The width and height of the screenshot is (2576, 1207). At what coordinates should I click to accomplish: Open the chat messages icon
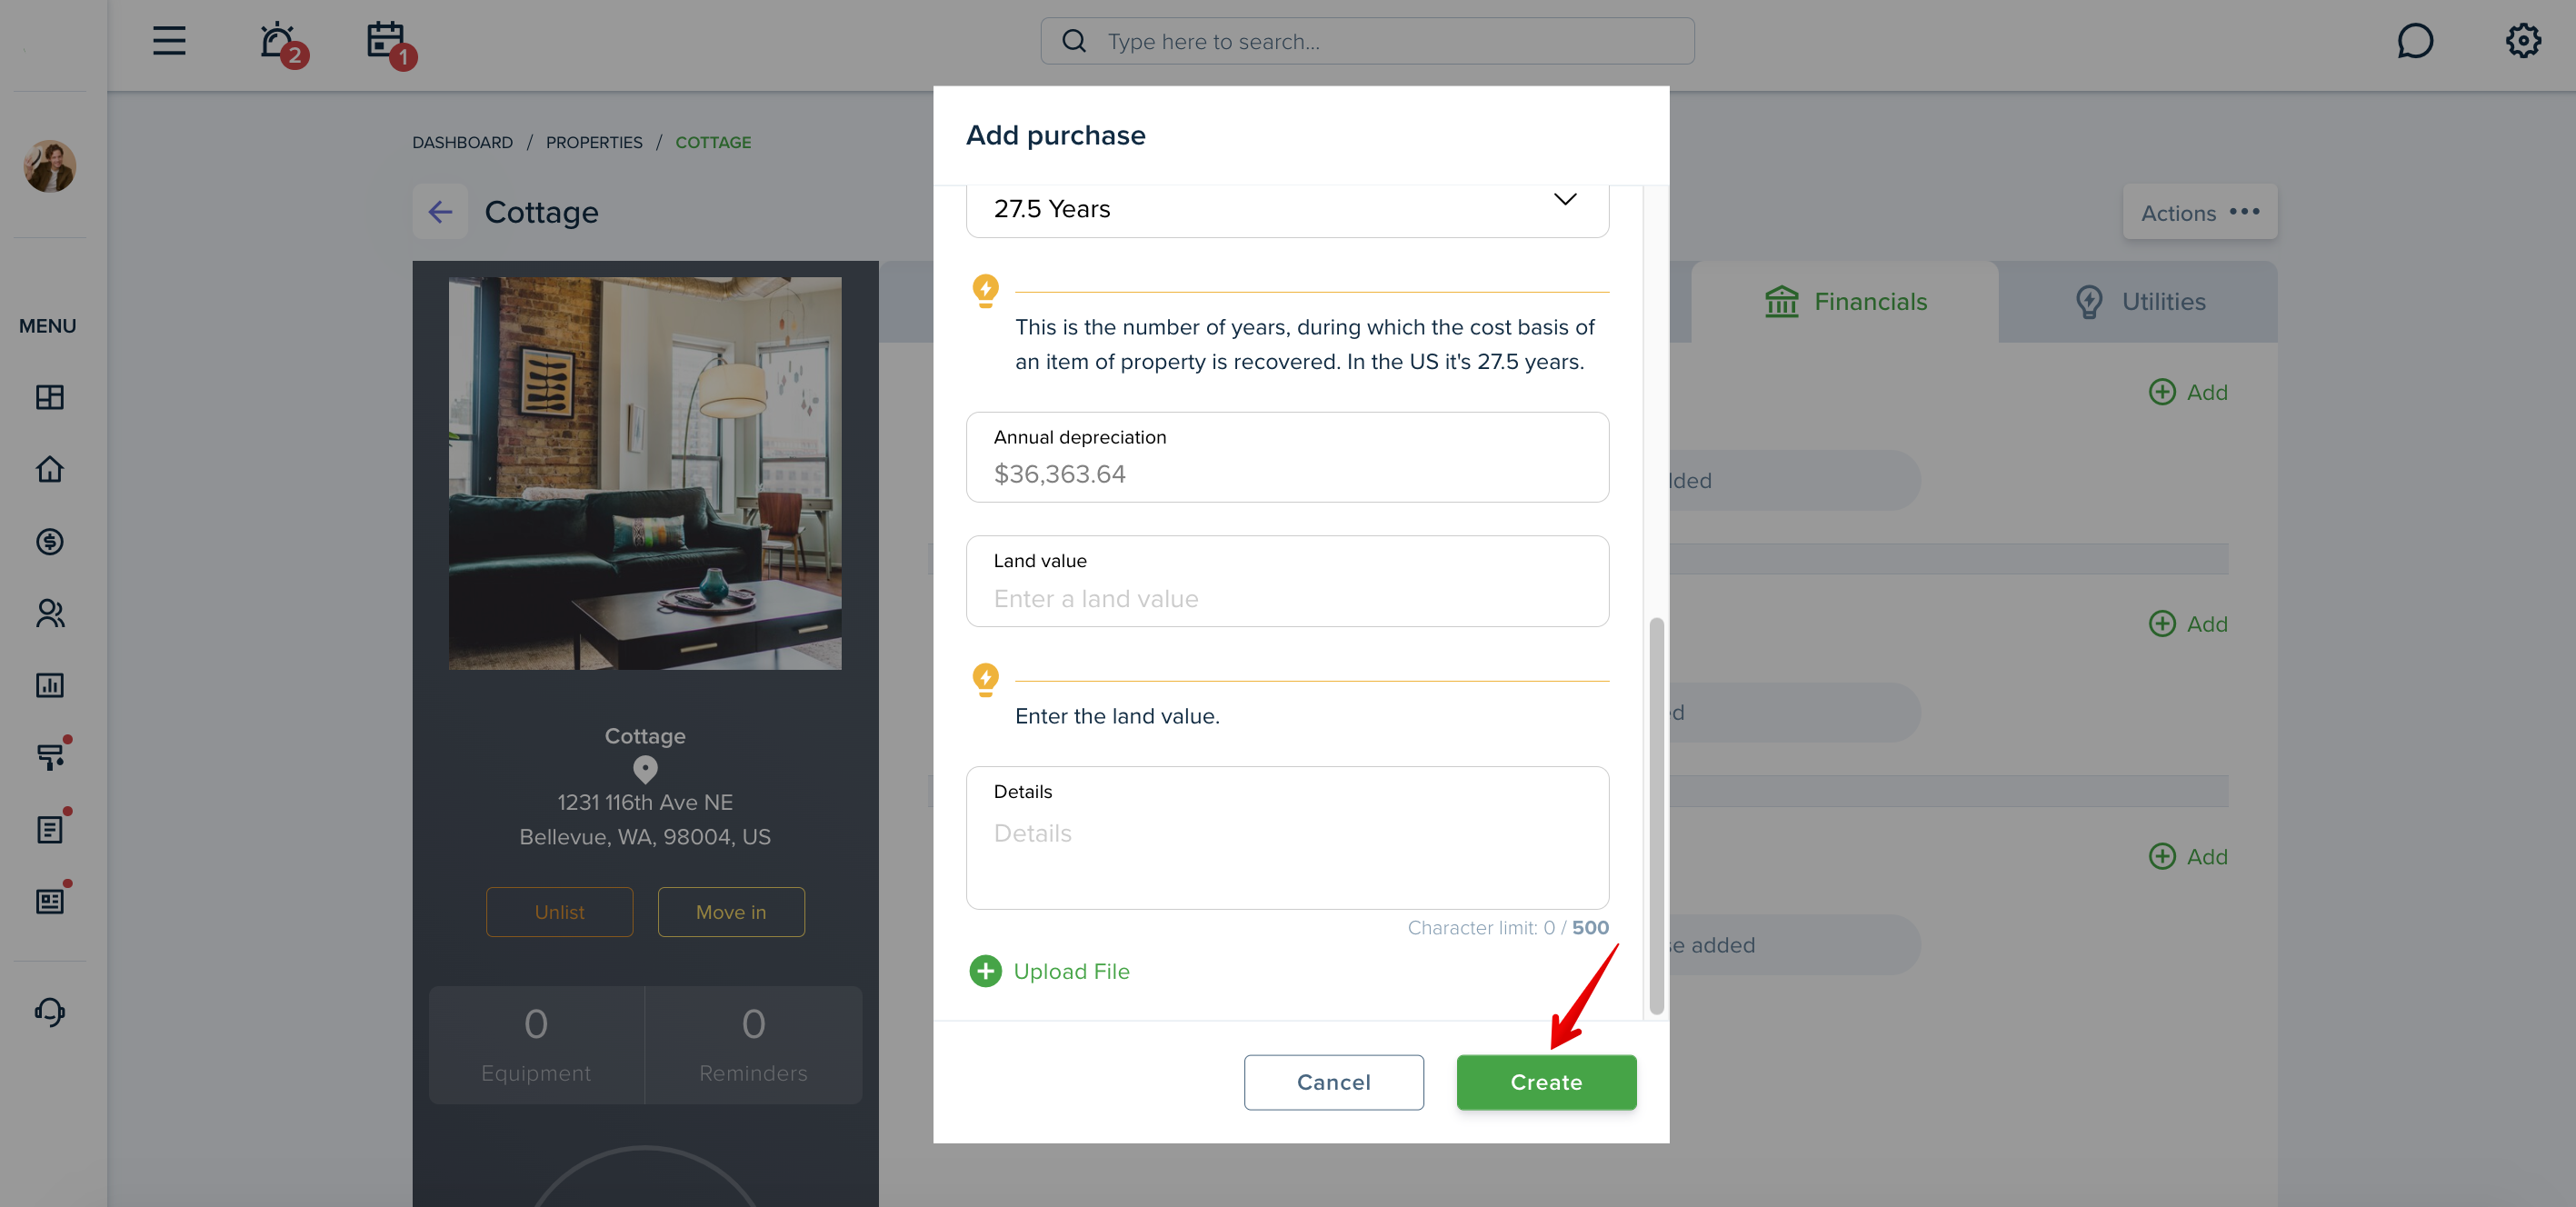[2414, 41]
